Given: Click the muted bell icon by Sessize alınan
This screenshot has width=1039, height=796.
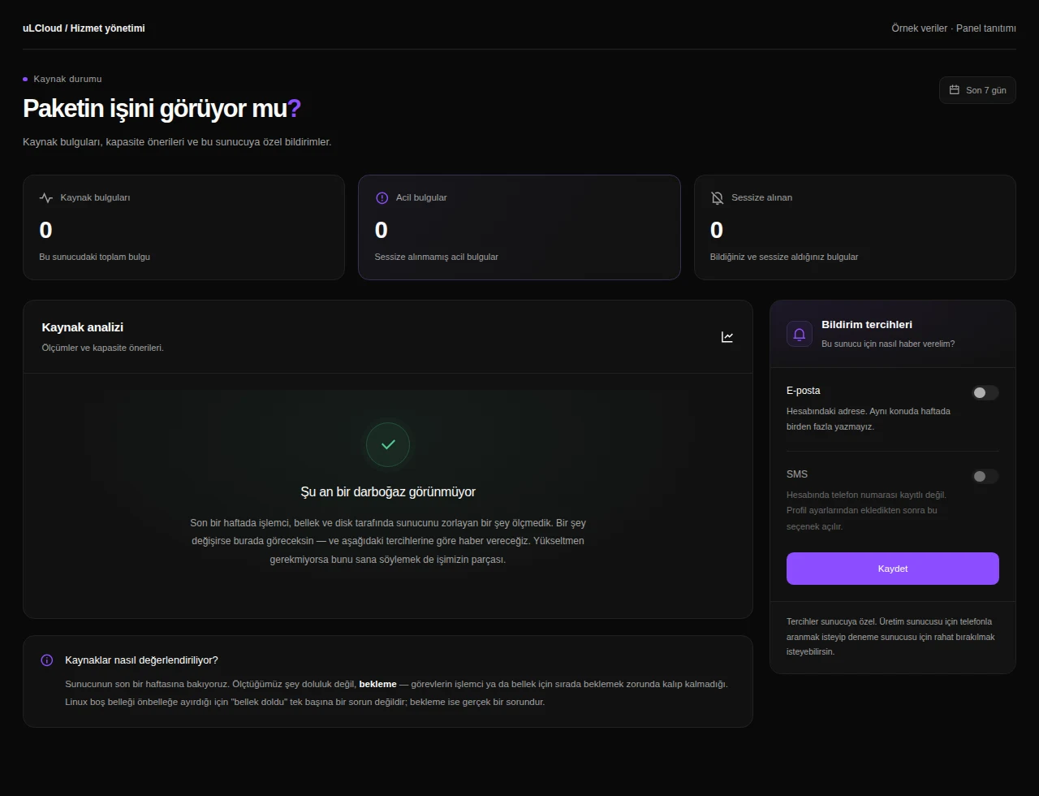Looking at the screenshot, I should coord(718,197).
